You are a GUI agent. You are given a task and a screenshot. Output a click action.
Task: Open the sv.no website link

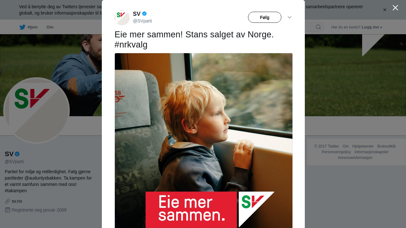coord(17,201)
